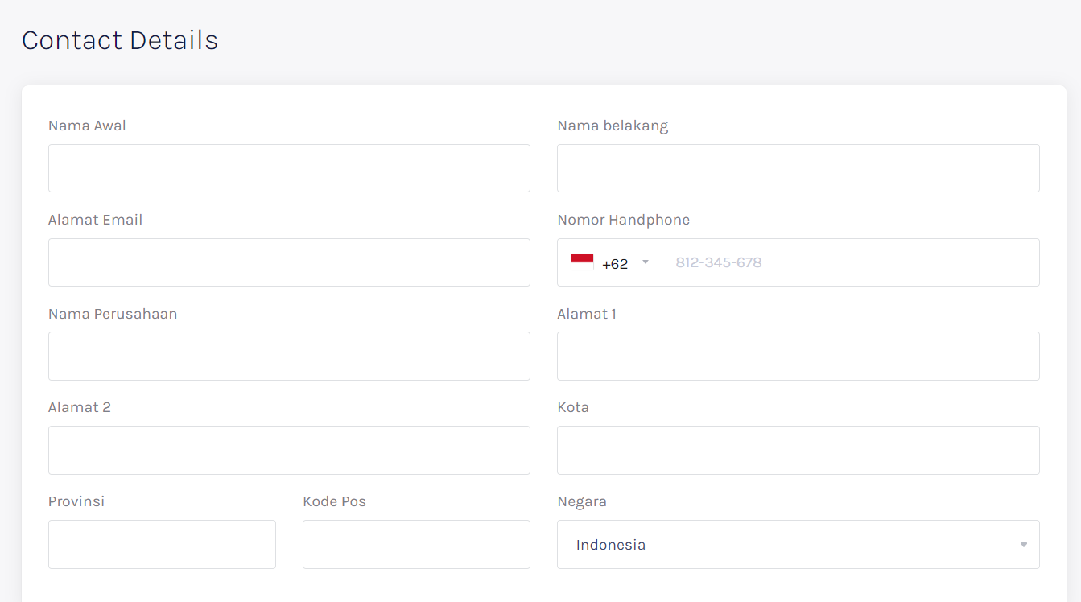
Task: Click the Nomor Handphone label
Action: click(x=623, y=219)
